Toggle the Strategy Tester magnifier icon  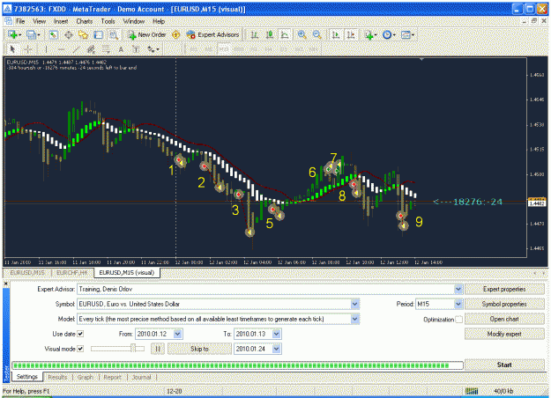click(x=113, y=34)
